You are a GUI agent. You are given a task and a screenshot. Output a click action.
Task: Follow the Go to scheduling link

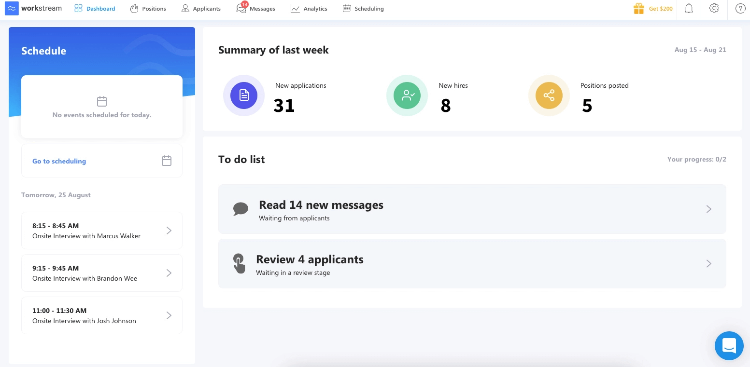[x=59, y=161]
